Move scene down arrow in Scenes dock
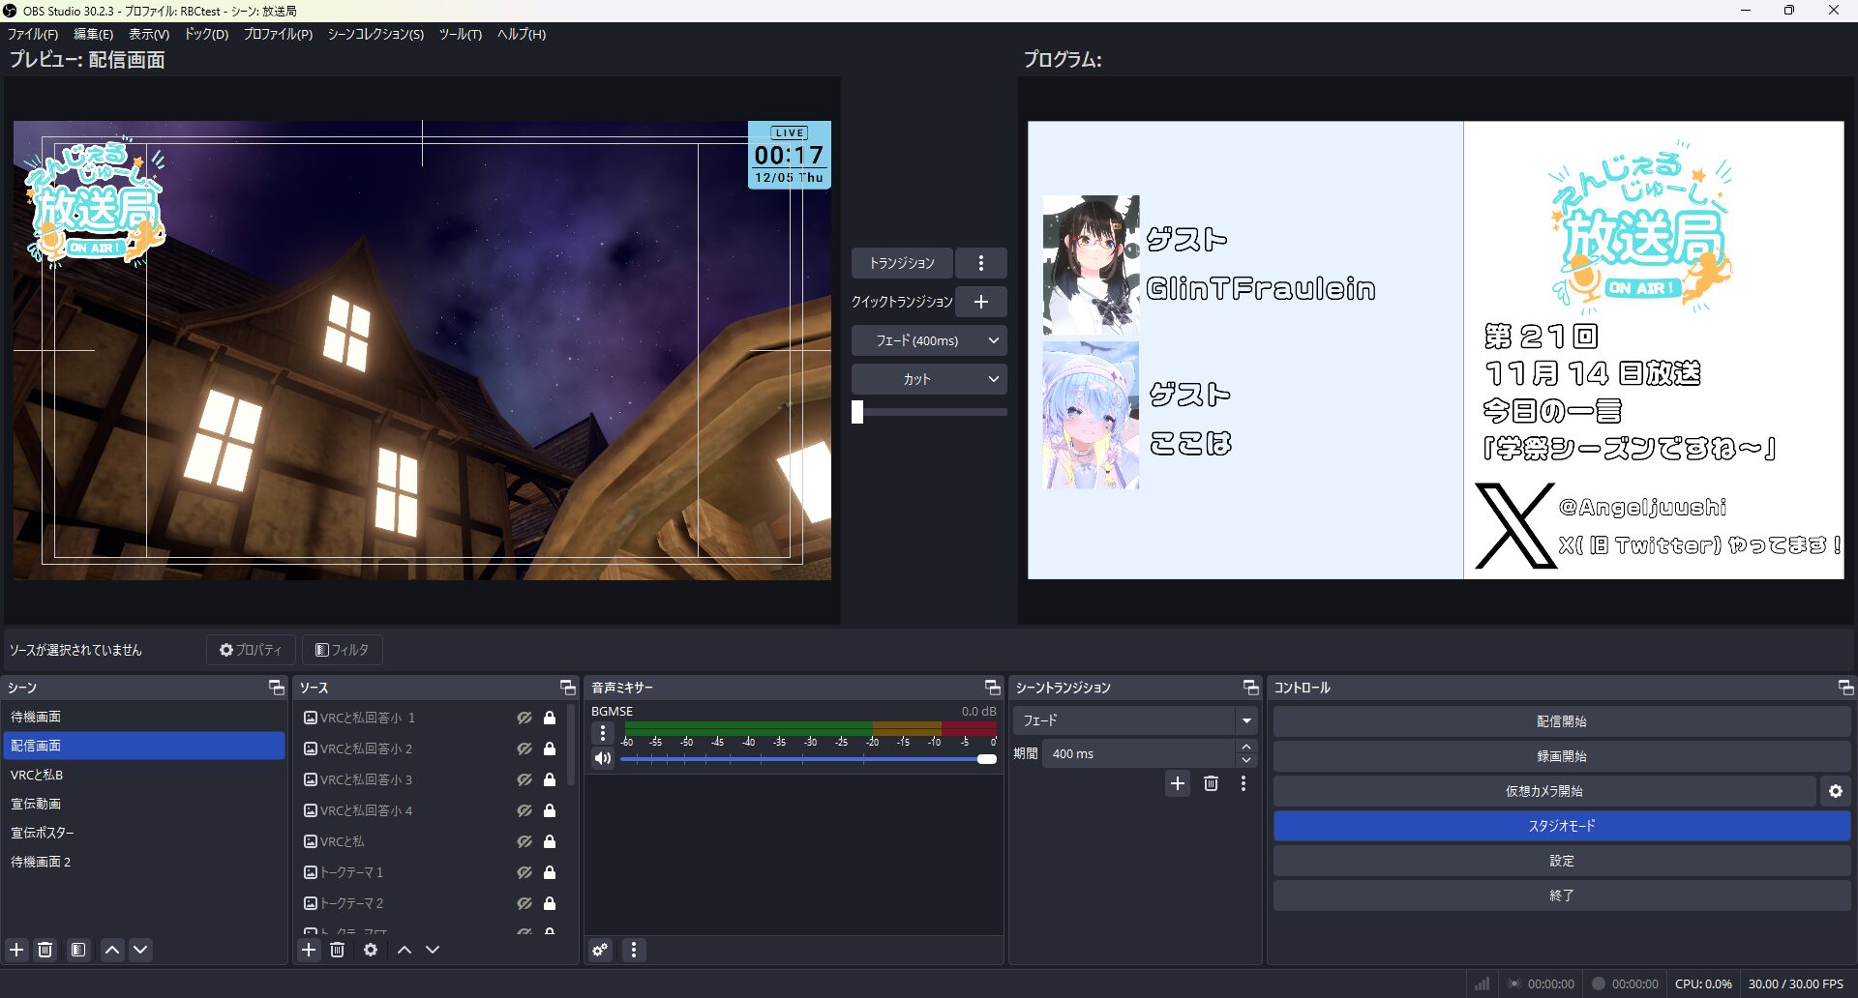The width and height of the screenshot is (1858, 998). (x=140, y=950)
